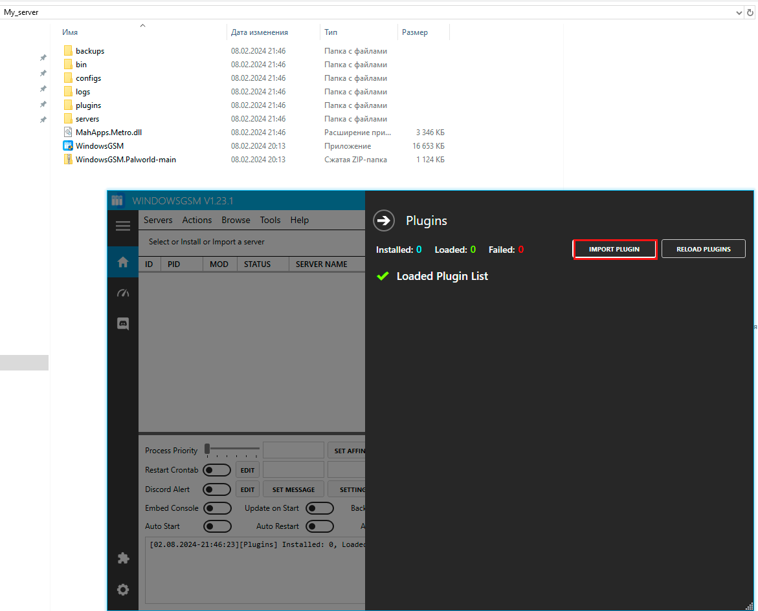Click the IMPORT PLUGIN button
This screenshot has height=611, width=758.
(614, 249)
